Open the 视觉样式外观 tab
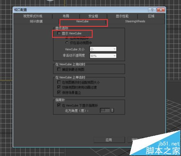The height and width of the screenshot is (156, 181). [33, 16]
